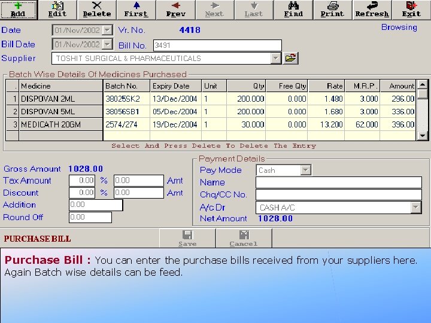Click the Expiry Date column header
This screenshot has height=323, width=431.
[176, 86]
